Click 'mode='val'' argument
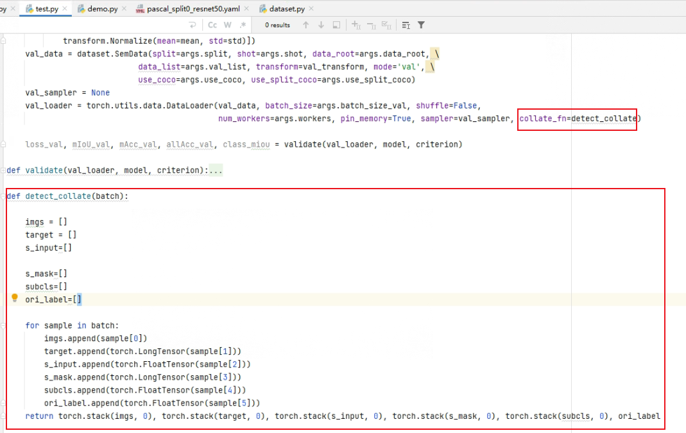The image size is (686, 433). coord(397,67)
